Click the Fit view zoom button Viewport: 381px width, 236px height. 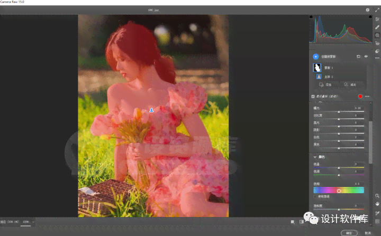[9, 222]
